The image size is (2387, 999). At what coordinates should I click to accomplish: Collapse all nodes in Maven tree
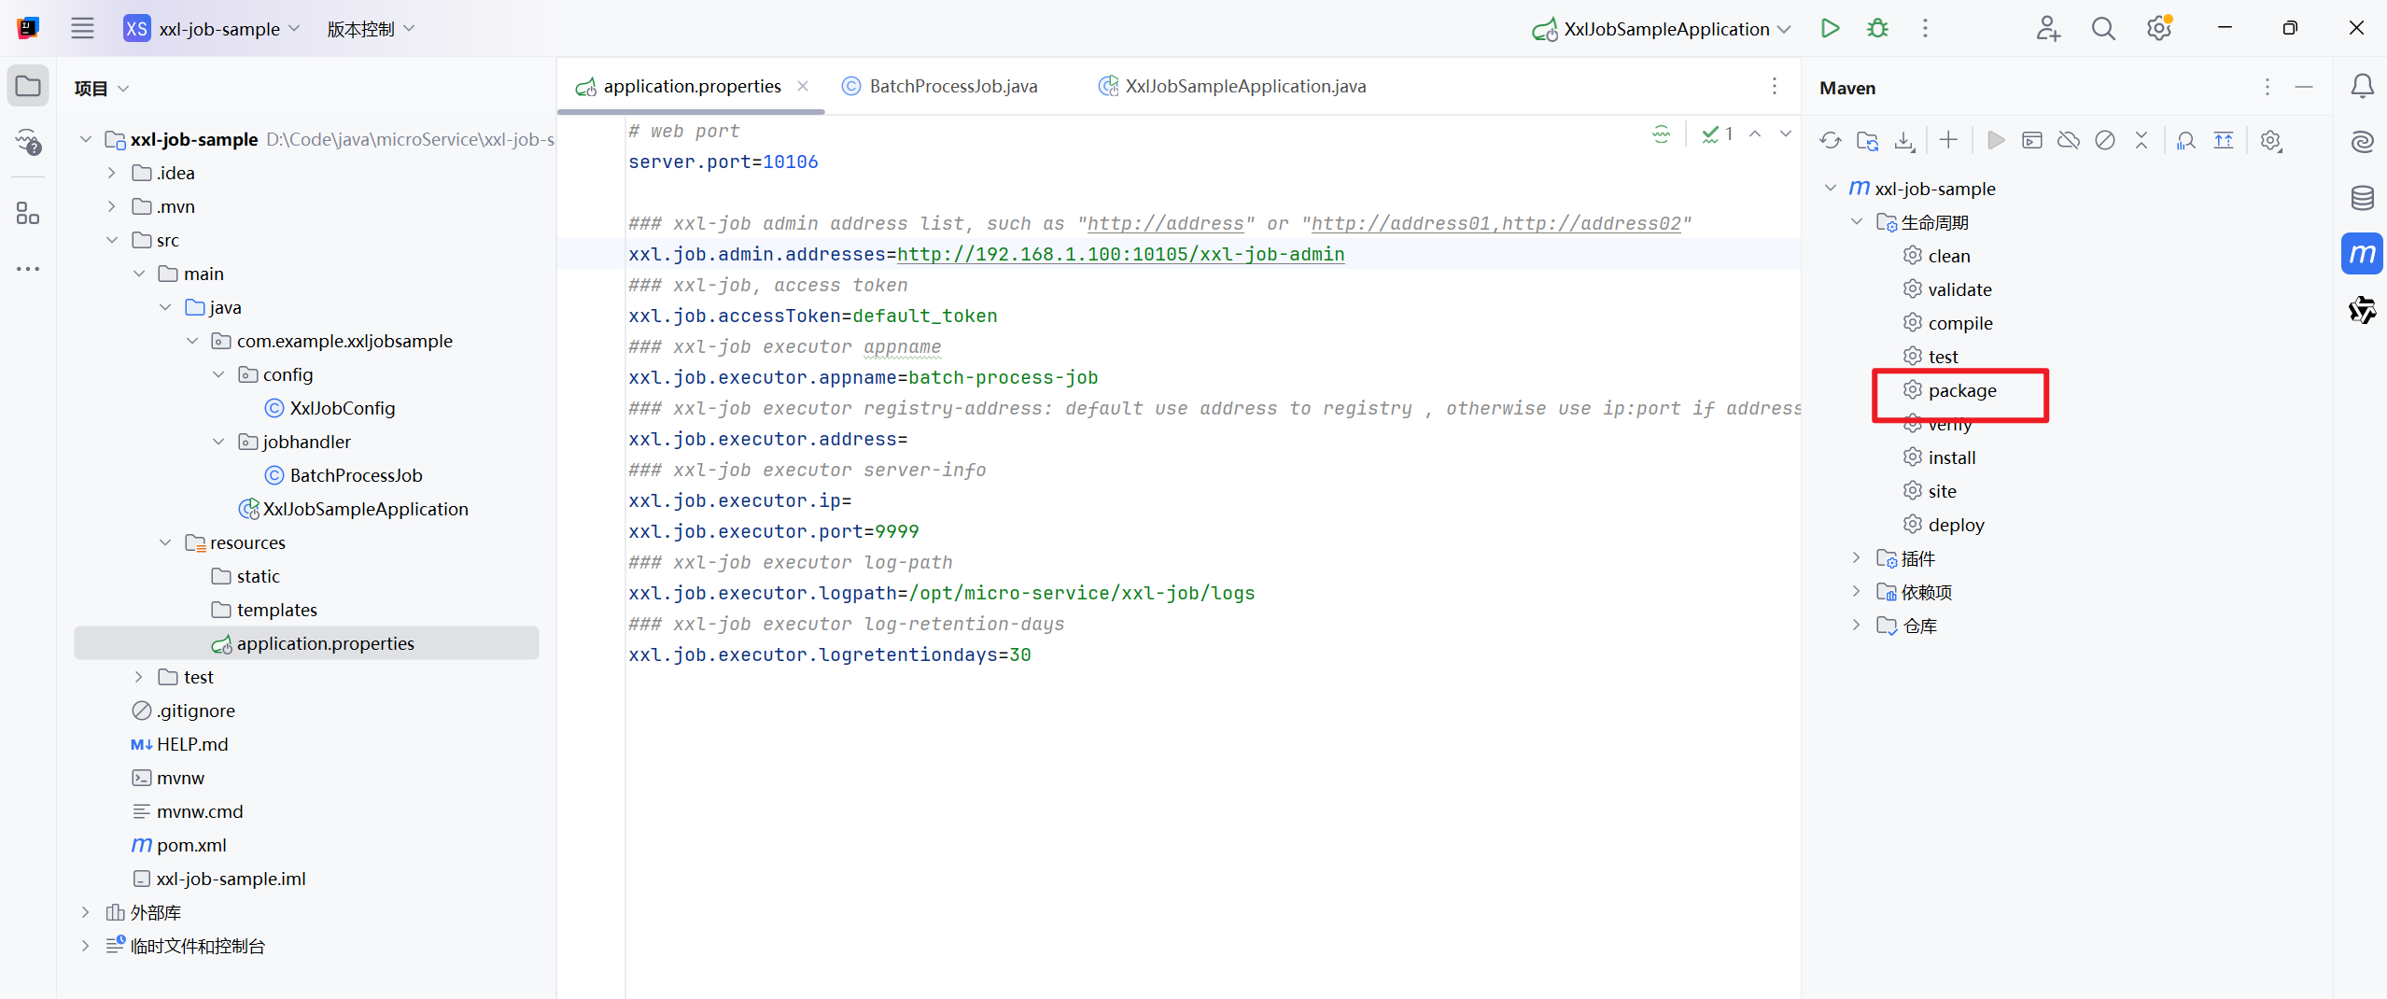[2141, 140]
